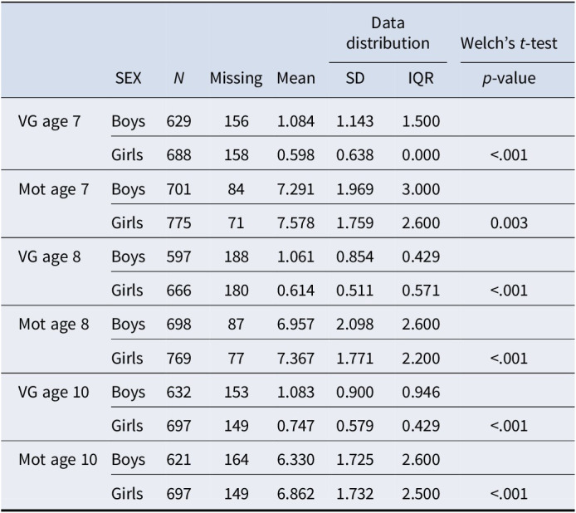Click the VG age 7 row label
The width and height of the screenshot is (576, 513).
(50, 121)
